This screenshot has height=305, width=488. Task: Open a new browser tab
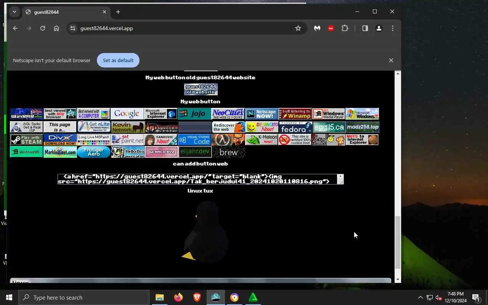(x=118, y=12)
